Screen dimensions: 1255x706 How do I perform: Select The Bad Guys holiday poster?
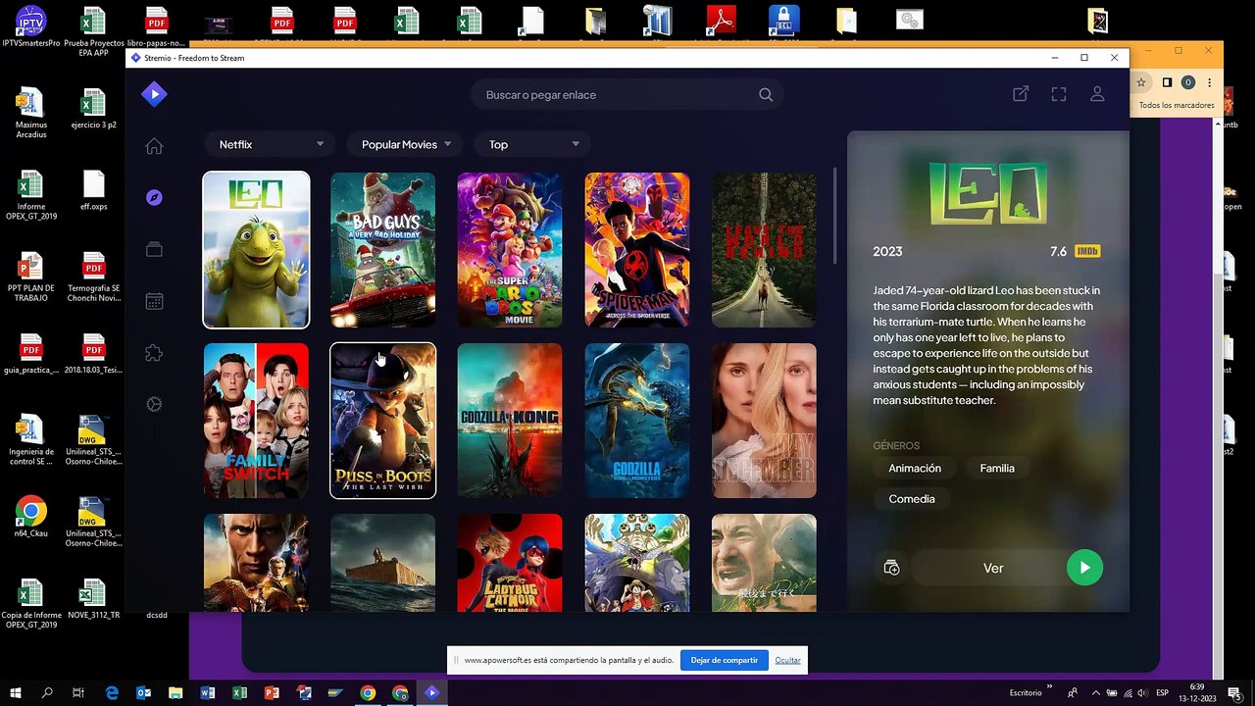click(x=382, y=250)
